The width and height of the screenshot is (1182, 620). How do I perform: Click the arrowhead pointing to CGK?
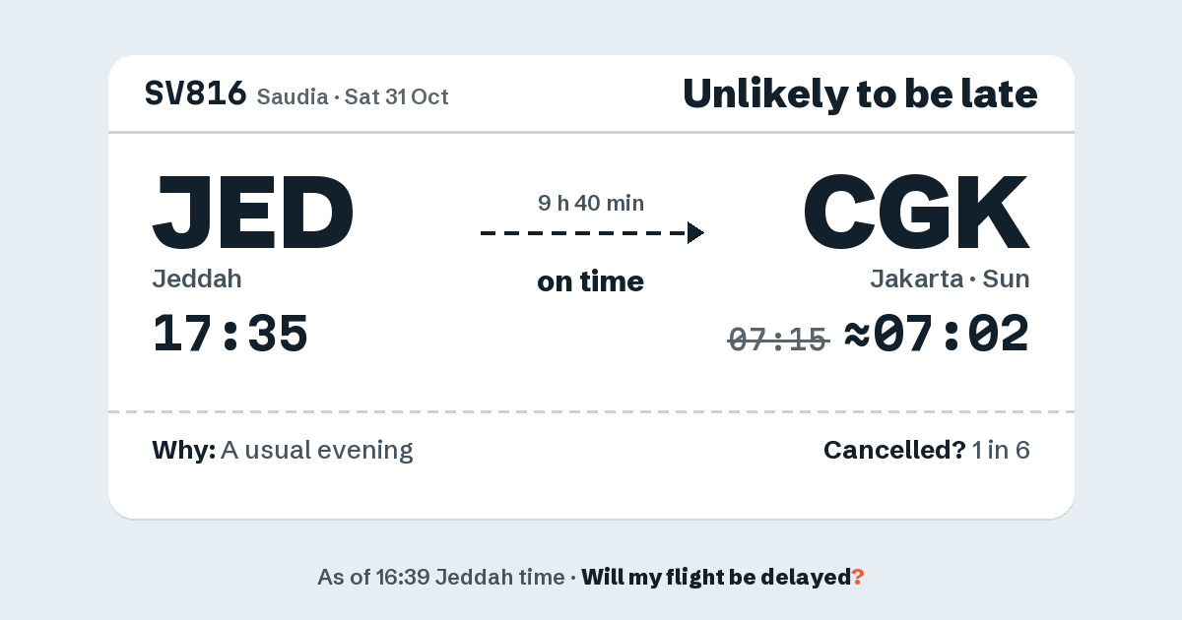(x=695, y=233)
